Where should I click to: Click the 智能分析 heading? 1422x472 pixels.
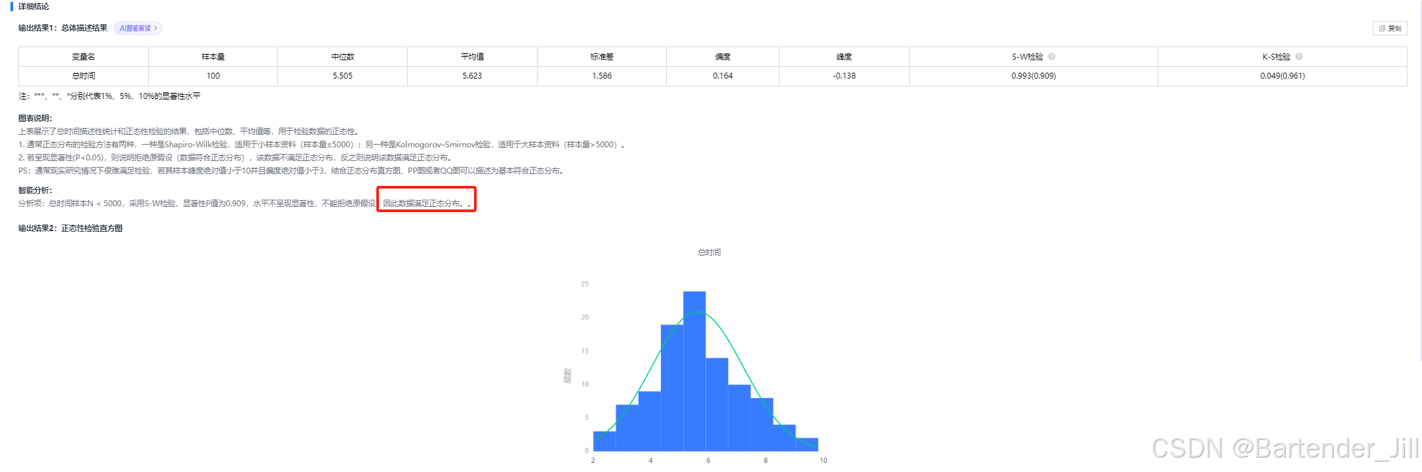(x=35, y=191)
